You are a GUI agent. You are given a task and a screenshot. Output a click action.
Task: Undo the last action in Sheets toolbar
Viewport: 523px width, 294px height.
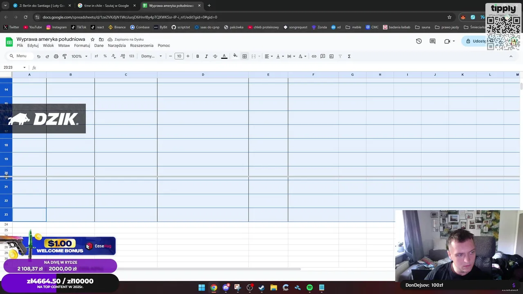click(x=38, y=56)
